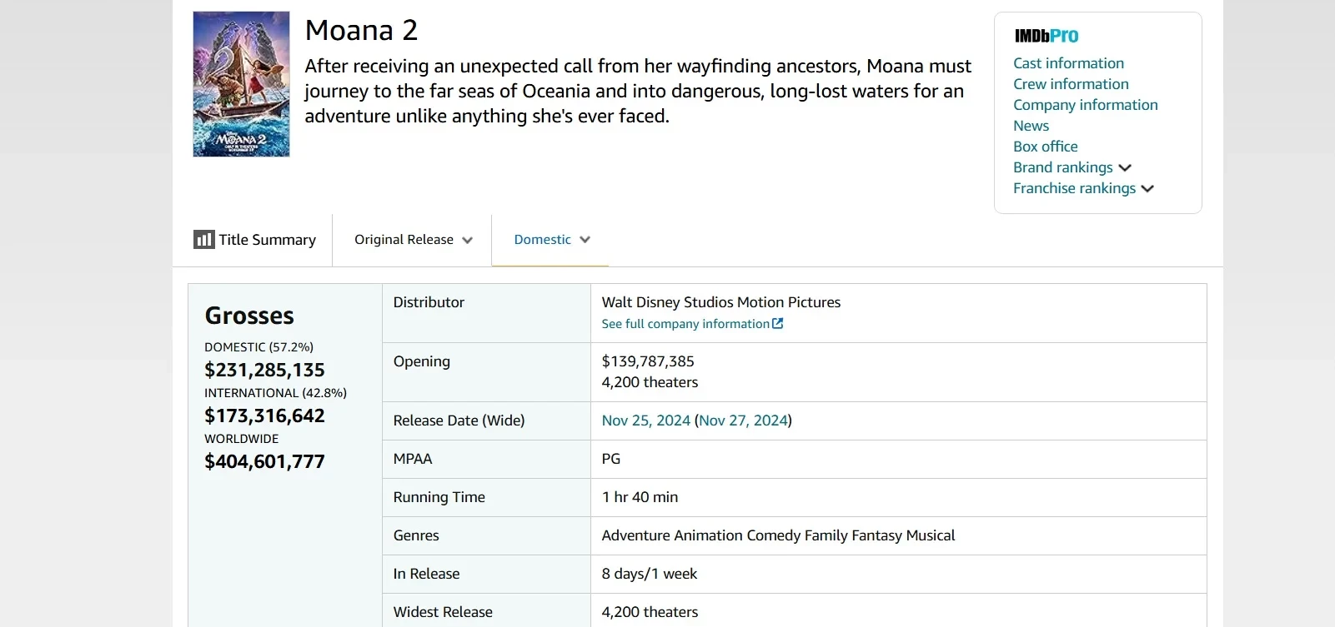The height and width of the screenshot is (627, 1335).
Task: Click the bar chart icon beside Title Summary
Action: pos(203,240)
